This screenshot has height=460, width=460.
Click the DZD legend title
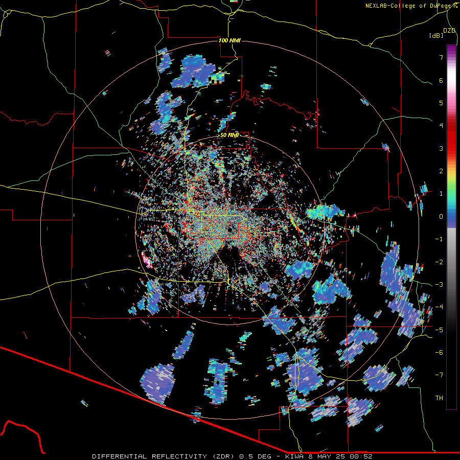(x=449, y=31)
